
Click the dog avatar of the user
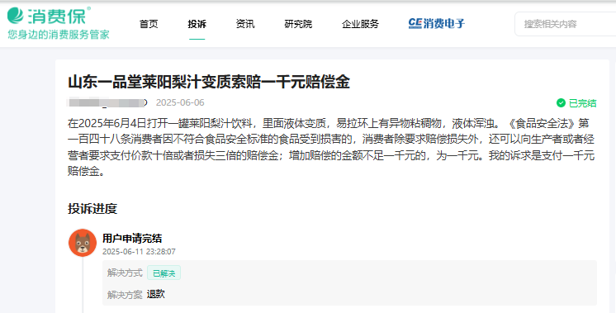click(x=83, y=243)
